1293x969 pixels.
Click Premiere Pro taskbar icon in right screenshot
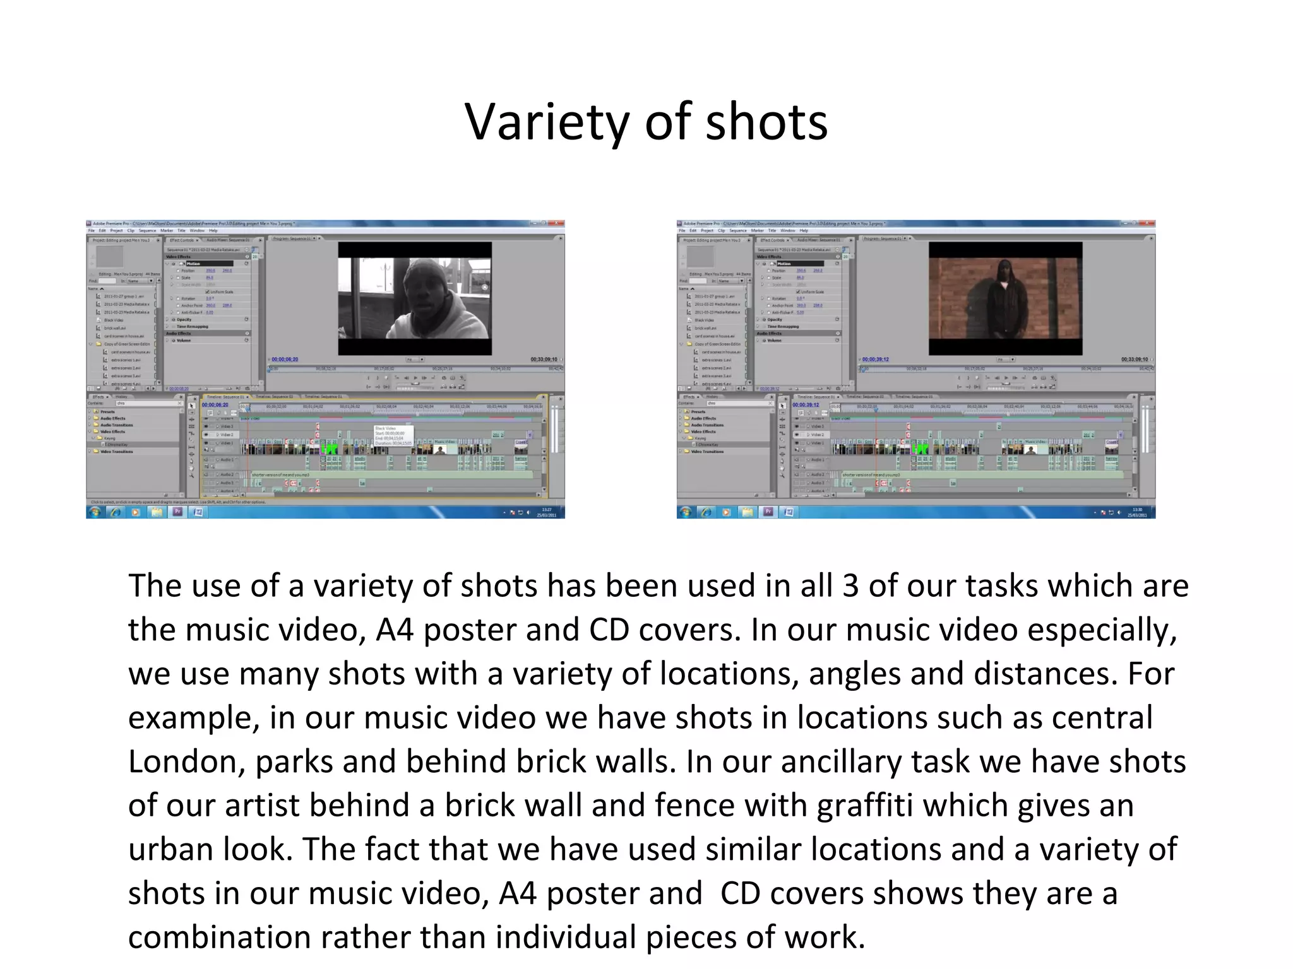click(x=768, y=512)
